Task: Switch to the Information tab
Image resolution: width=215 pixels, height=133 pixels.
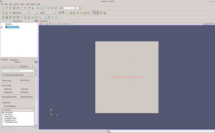Action: coord(14,60)
